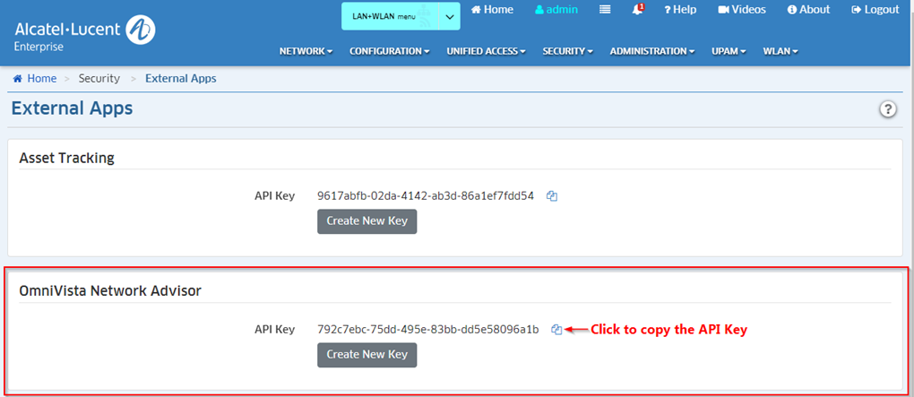Log out using the Logout link
Image resolution: width=914 pixels, height=397 pixels.
(875, 10)
